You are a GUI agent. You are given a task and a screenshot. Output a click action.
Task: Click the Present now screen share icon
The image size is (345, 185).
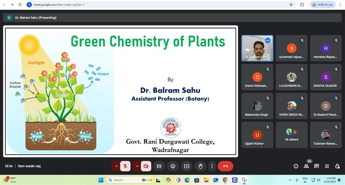187,166
